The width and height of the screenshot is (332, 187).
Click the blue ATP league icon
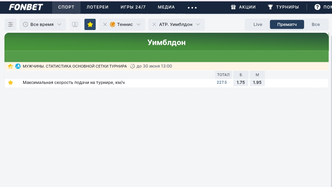coord(18,66)
